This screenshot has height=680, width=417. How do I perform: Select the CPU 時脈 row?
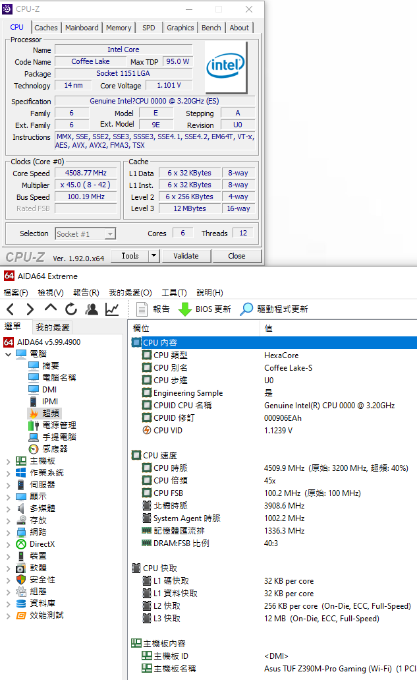coord(274,468)
